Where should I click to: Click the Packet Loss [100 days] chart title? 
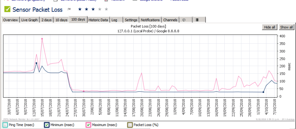pos(148,26)
